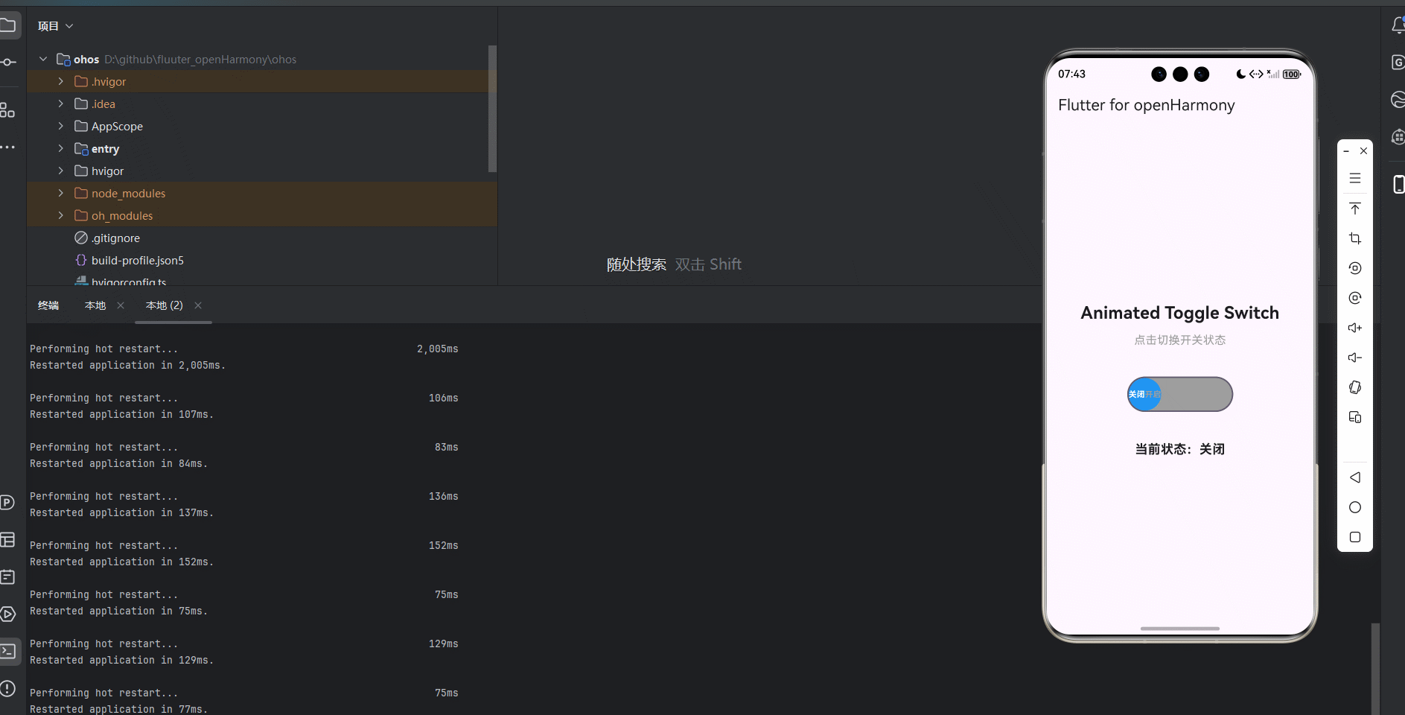Click the emulator battery indicator
1405x715 pixels.
pos(1292,74)
